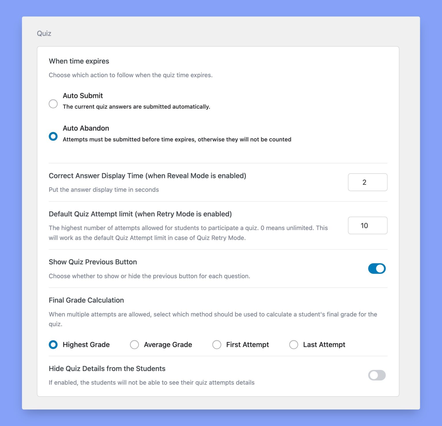Pick the Last Attempt radio button
This screenshot has height=426, width=442.
(x=294, y=344)
